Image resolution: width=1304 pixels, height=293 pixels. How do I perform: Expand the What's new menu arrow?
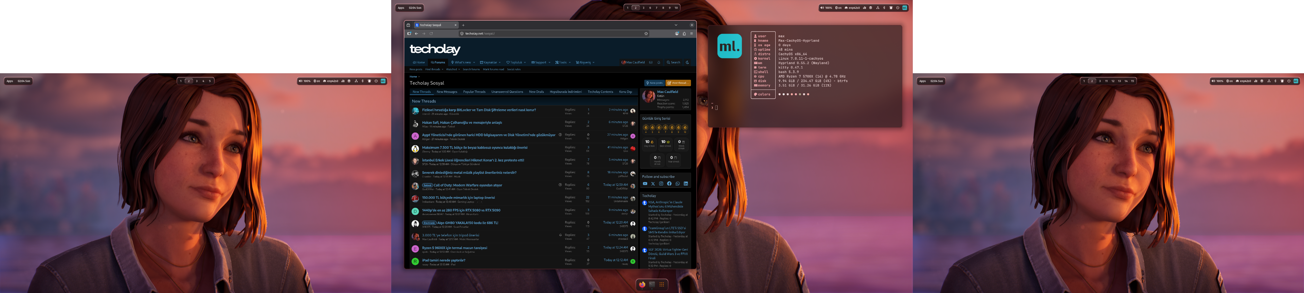click(x=474, y=63)
